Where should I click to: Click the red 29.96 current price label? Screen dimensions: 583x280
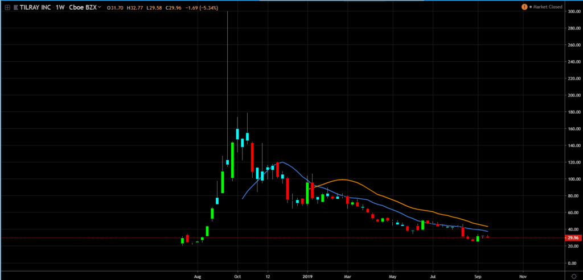pos(574,238)
